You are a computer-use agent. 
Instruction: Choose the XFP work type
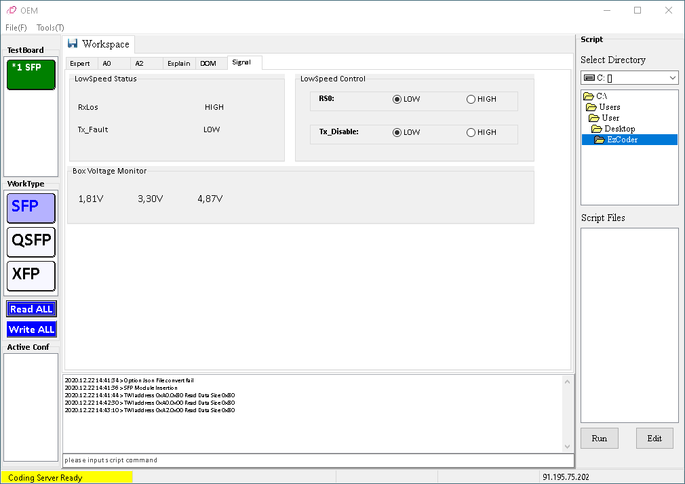[x=31, y=276]
